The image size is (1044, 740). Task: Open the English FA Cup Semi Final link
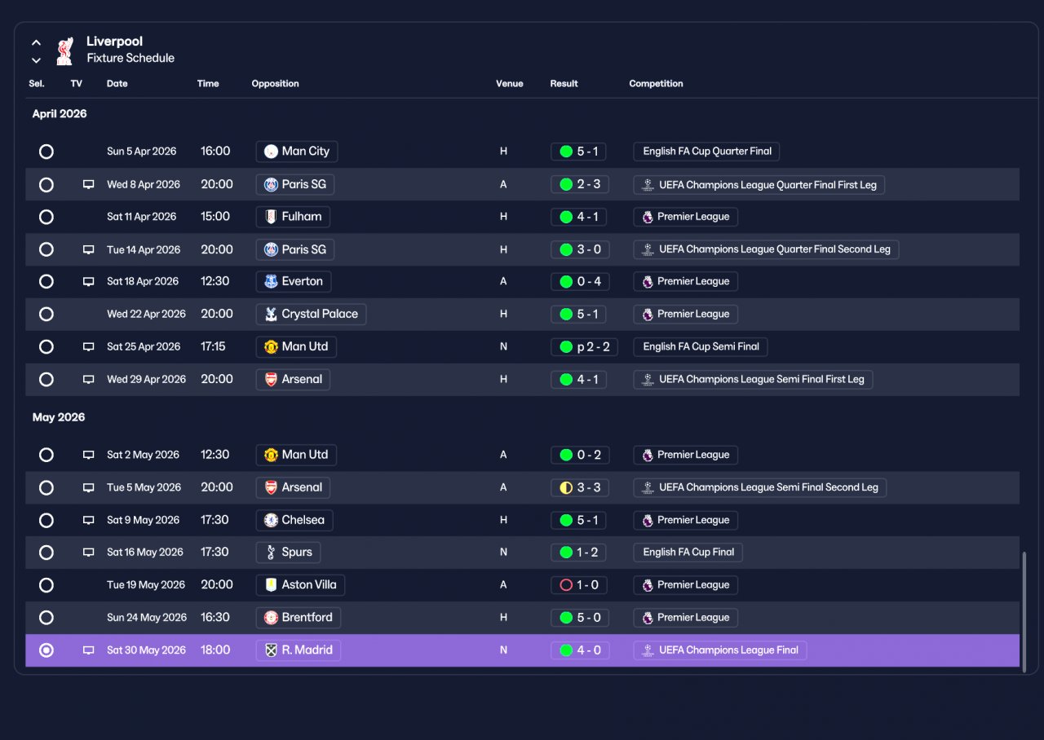tap(701, 347)
